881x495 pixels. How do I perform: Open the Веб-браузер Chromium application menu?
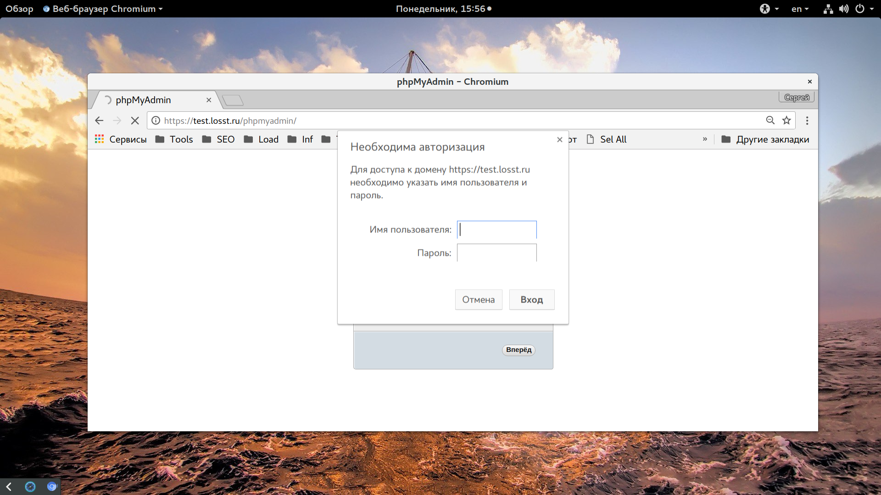click(103, 9)
